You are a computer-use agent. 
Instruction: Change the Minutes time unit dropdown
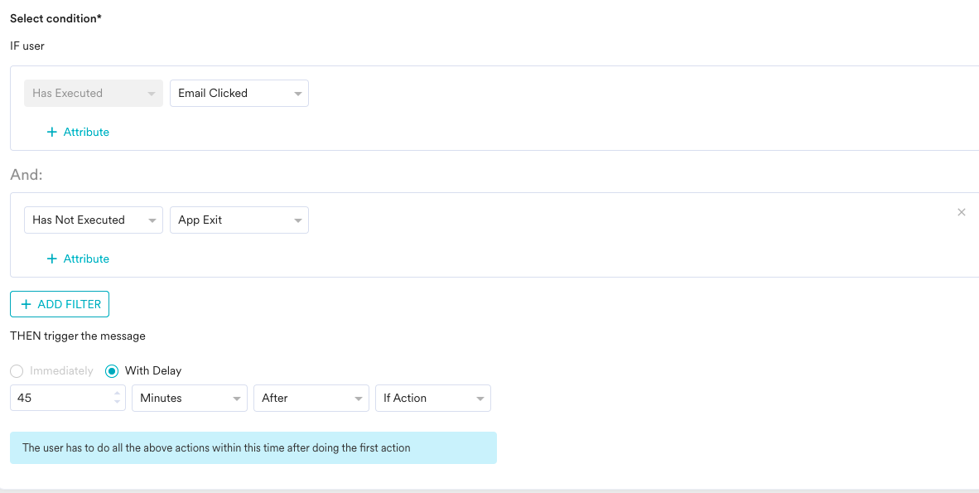(x=189, y=398)
